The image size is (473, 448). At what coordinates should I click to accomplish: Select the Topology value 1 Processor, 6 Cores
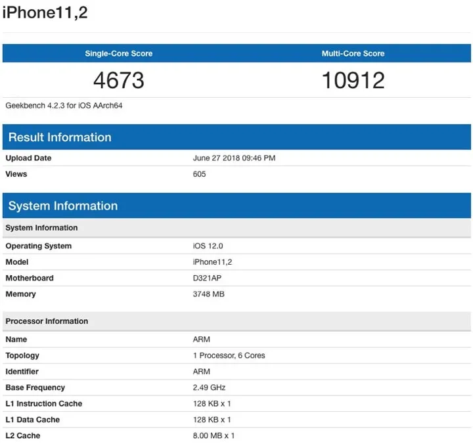click(x=229, y=355)
